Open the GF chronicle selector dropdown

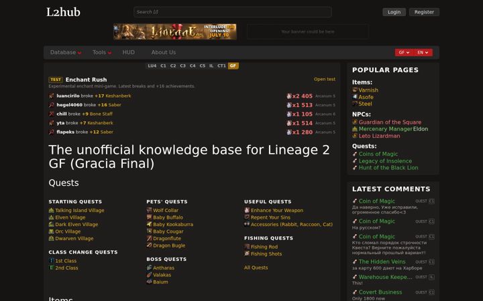(404, 53)
